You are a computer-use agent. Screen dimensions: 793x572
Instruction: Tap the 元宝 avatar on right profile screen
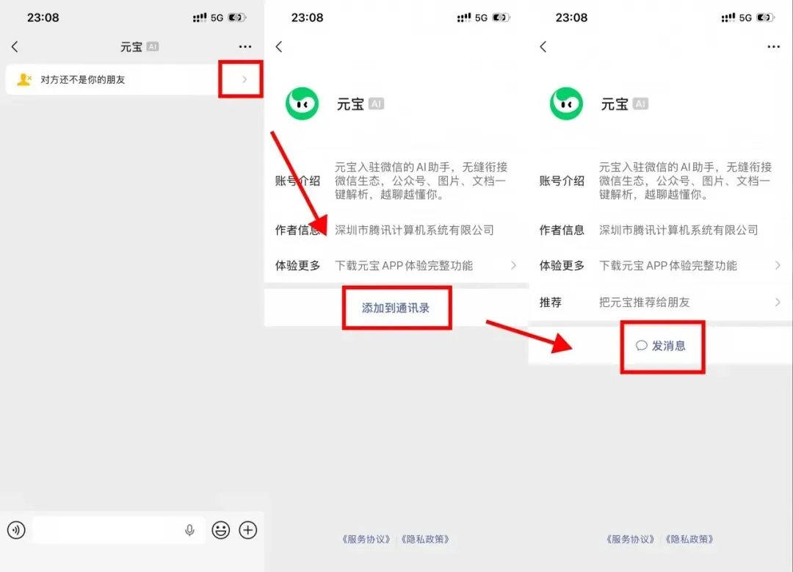coord(566,104)
